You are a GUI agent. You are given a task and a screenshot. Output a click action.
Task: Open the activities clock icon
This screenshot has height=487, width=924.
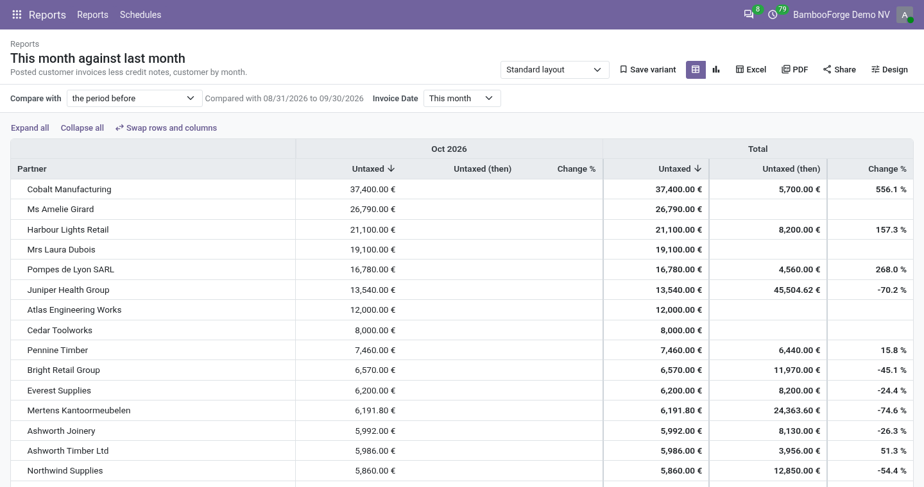click(773, 15)
